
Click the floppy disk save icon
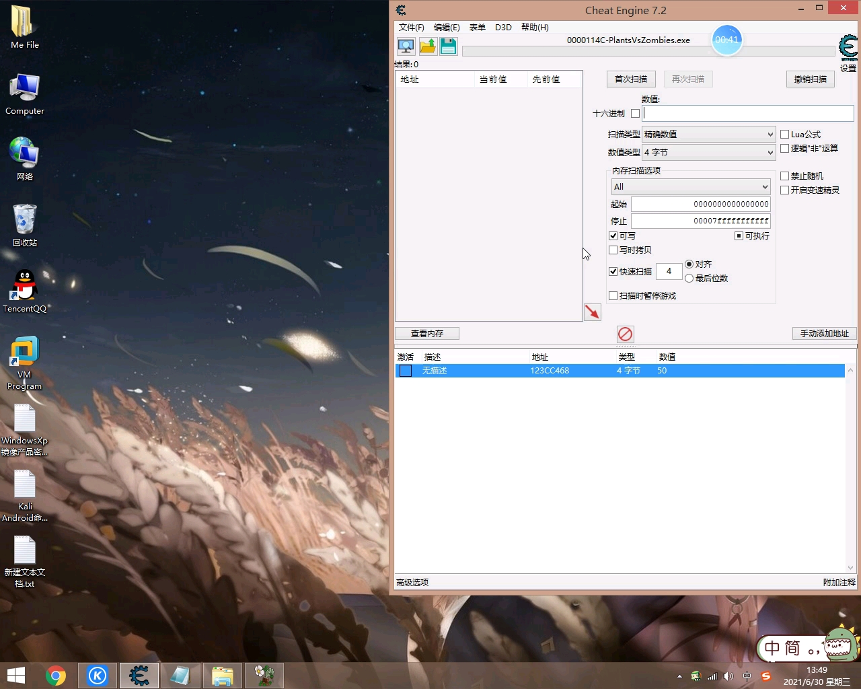point(449,46)
